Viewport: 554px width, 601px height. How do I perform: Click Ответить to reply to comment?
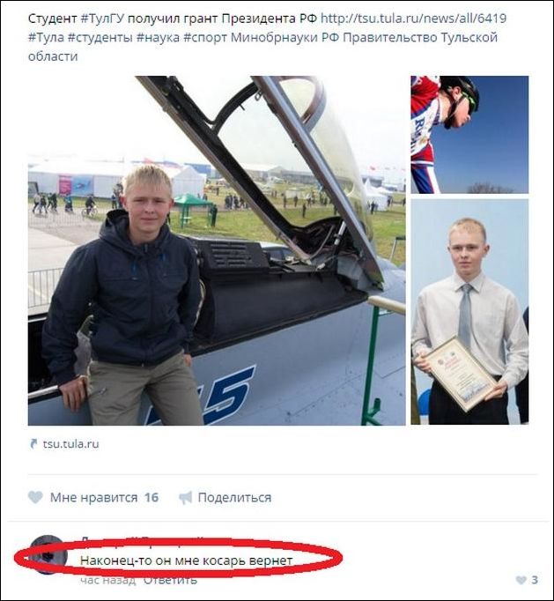click(x=170, y=581)
